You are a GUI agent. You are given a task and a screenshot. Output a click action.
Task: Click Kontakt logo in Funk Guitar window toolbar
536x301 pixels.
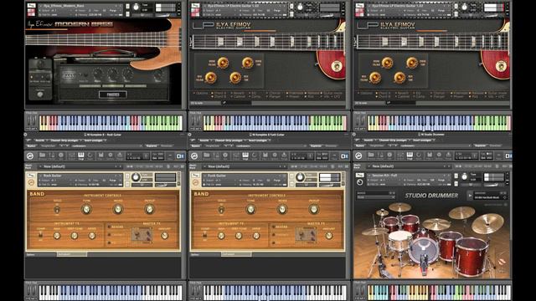pyautogui.click(x=194, y=156)
